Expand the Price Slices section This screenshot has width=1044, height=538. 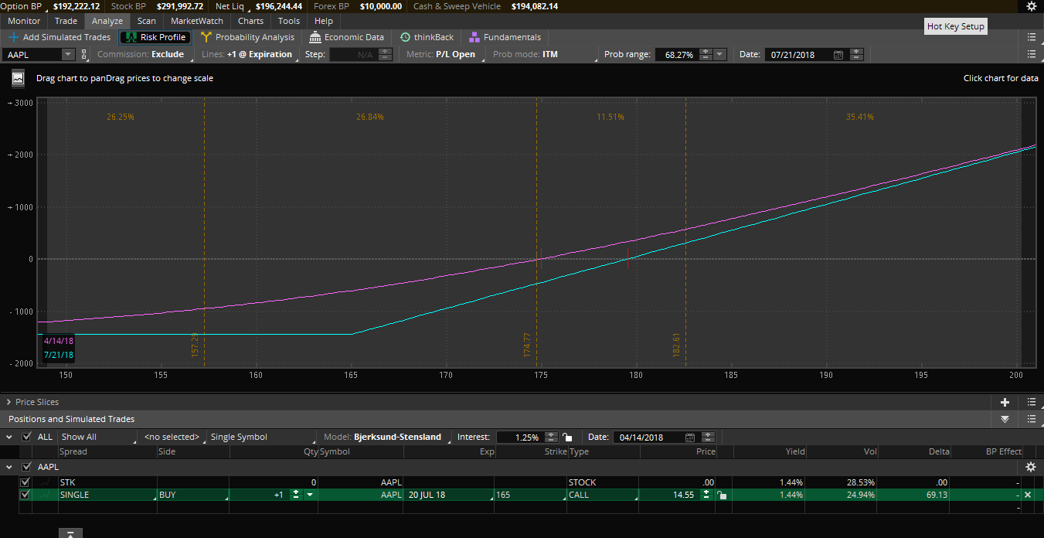click(9, 402)
